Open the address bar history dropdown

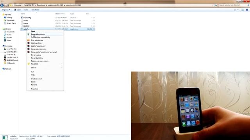[213, 5]
